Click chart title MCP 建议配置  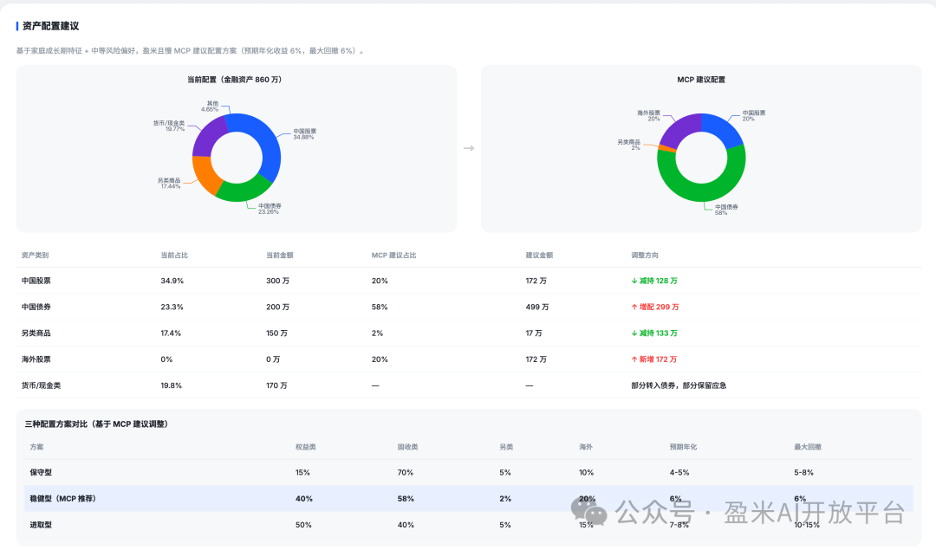701,80
